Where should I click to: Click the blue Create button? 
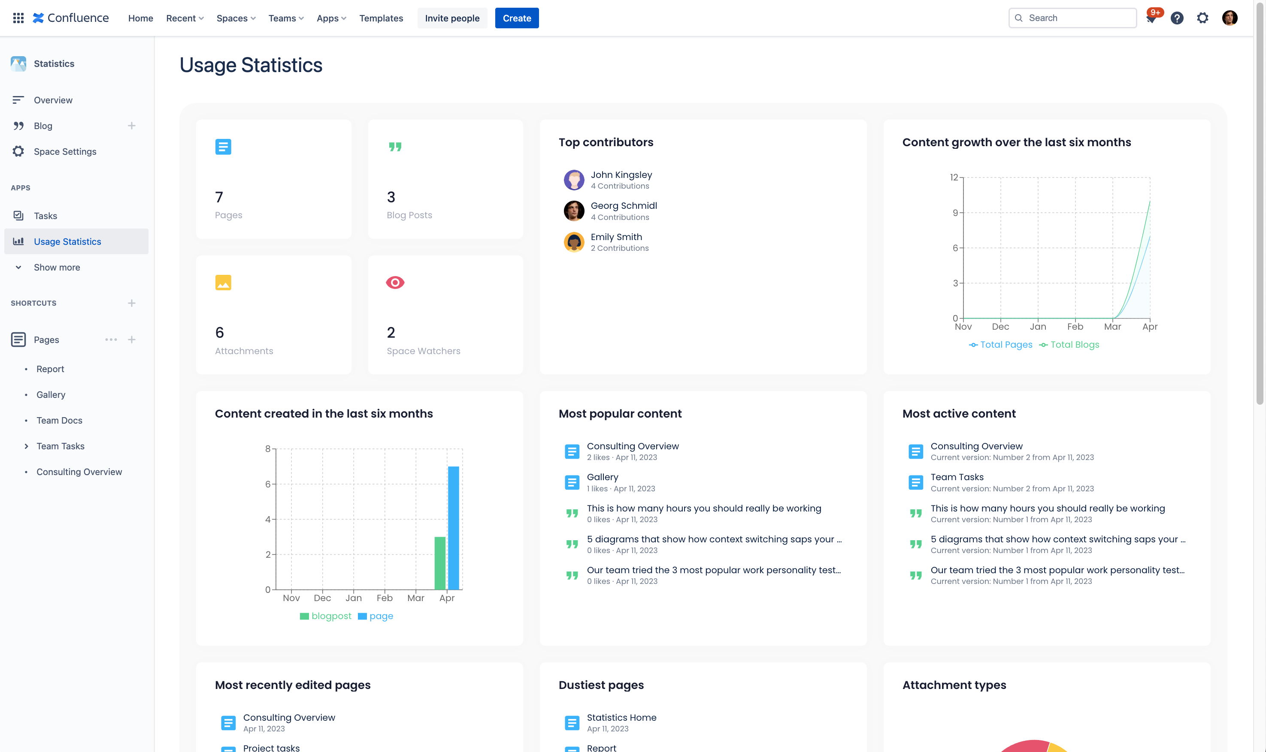click(x=517, y=18)
